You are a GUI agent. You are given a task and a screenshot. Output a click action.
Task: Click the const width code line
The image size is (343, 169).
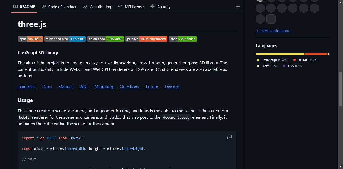(84, 148)
